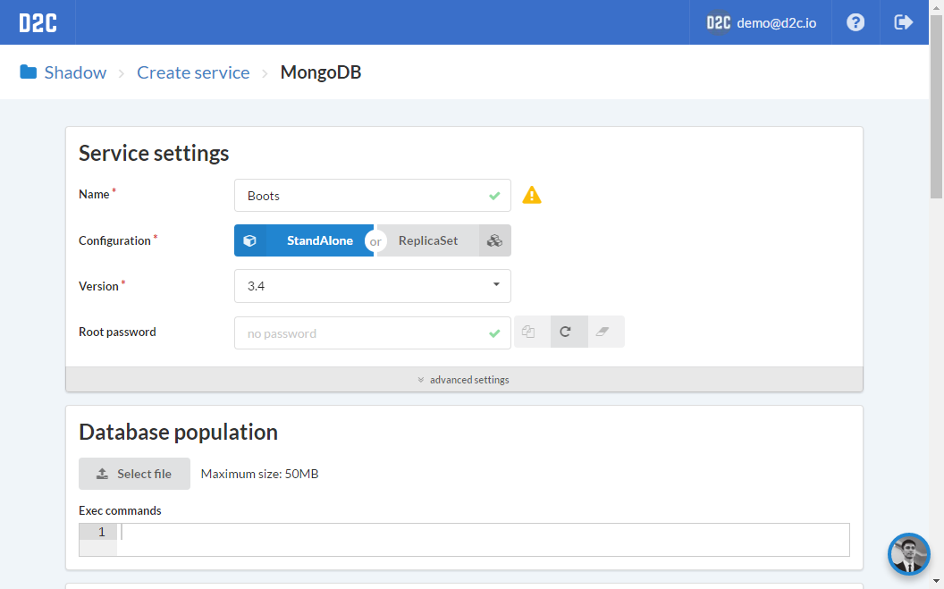Click the yellow warning triangle beside Name
Viewport: 944px width, 589px height.
[x=532, y=195]
